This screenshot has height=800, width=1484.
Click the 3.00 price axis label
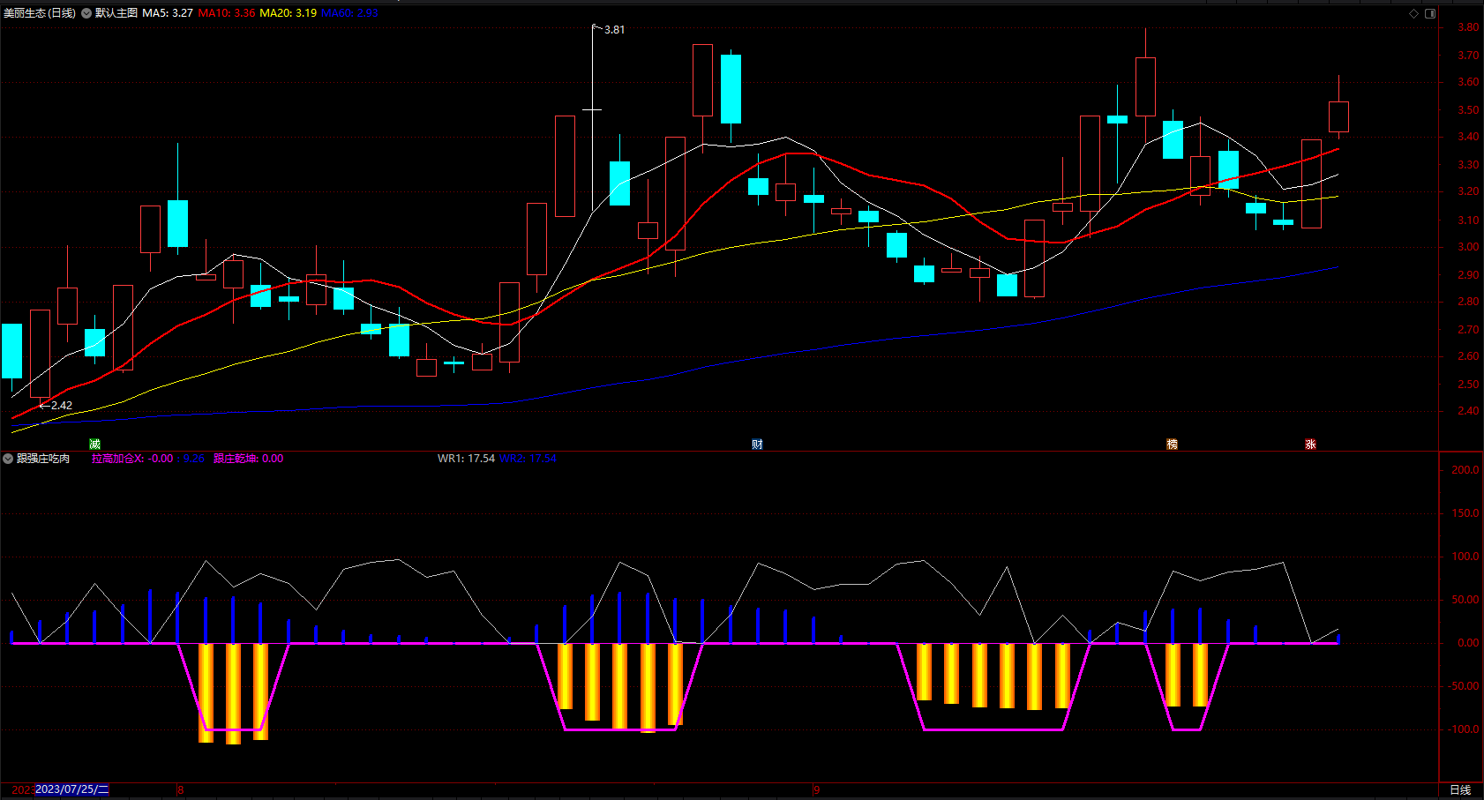(x=1468, y=247)
